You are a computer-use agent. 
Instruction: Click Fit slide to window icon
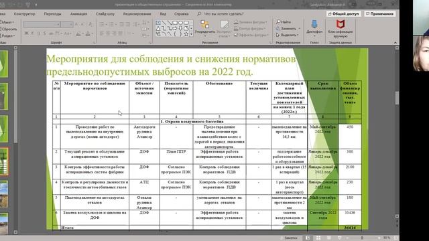(396, 238)
